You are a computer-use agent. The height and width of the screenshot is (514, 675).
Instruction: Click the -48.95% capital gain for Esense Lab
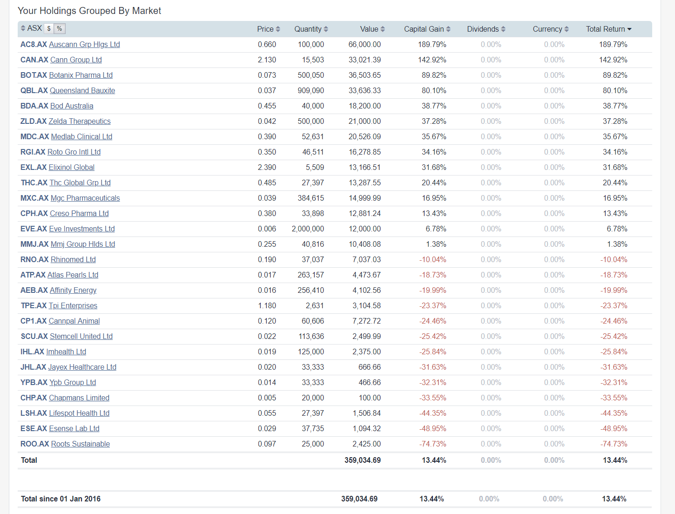(432, 428)
